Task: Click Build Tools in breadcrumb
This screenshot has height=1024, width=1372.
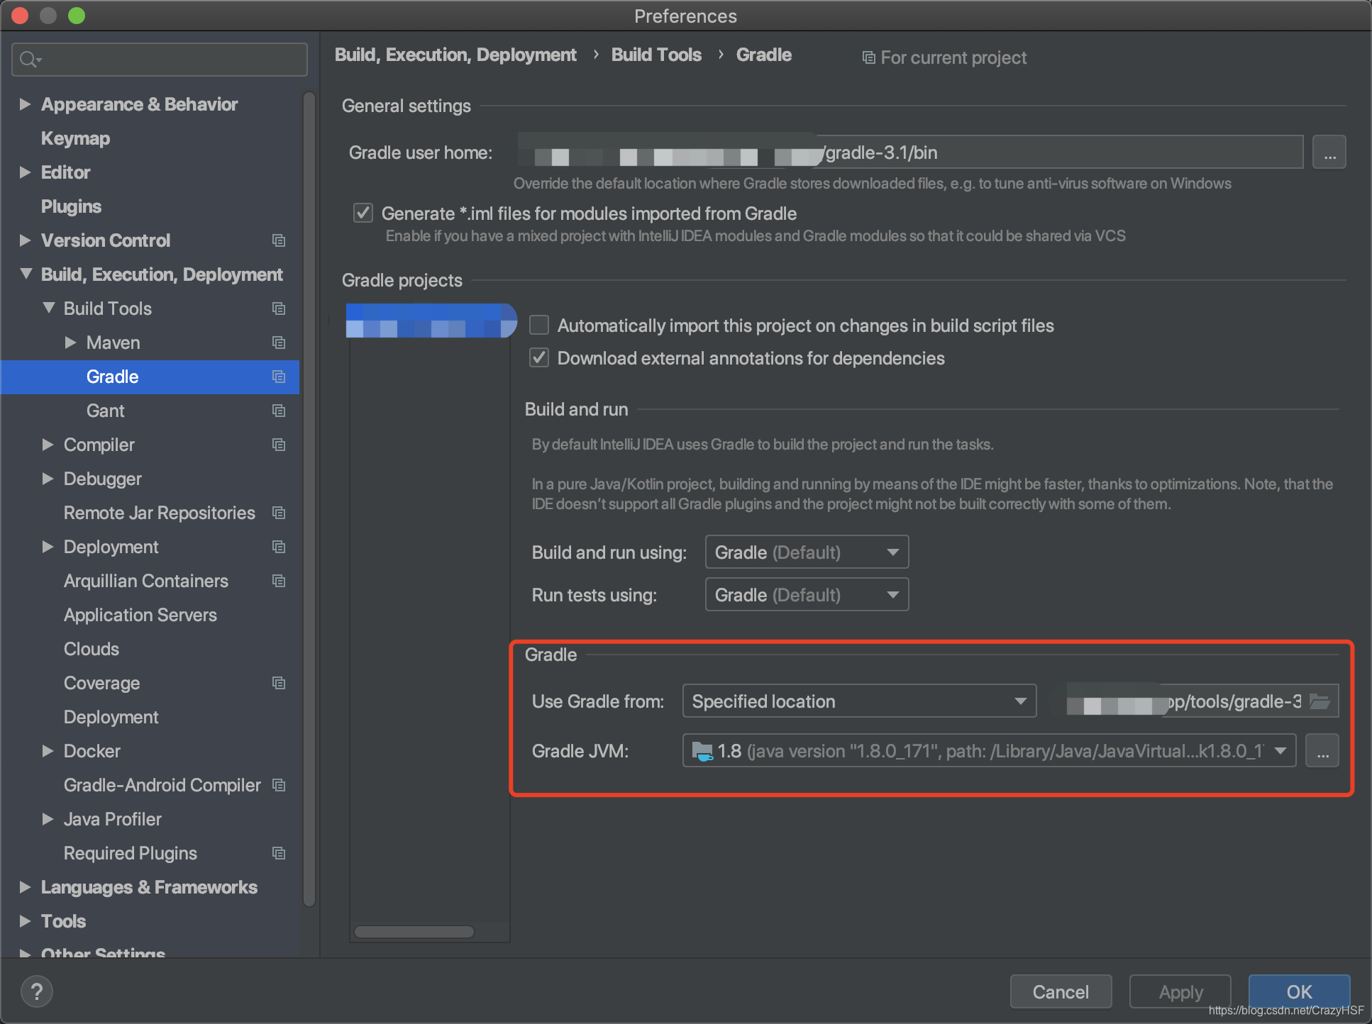Action: point(656,55)
